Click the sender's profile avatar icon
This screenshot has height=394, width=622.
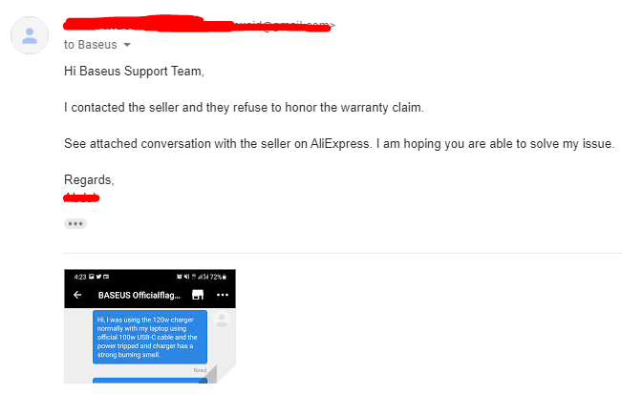pyautogui.click(x=30, y=35)
